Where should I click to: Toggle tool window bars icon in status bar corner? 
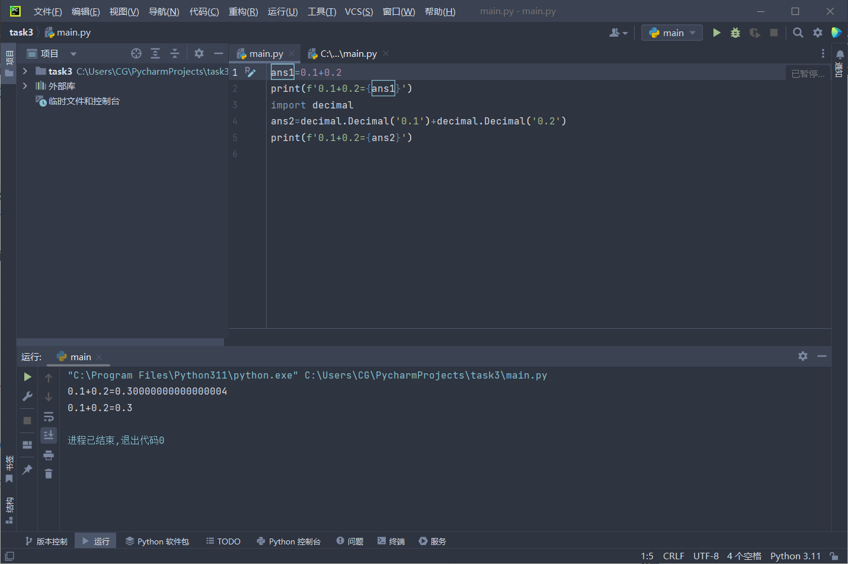(9, 556)
